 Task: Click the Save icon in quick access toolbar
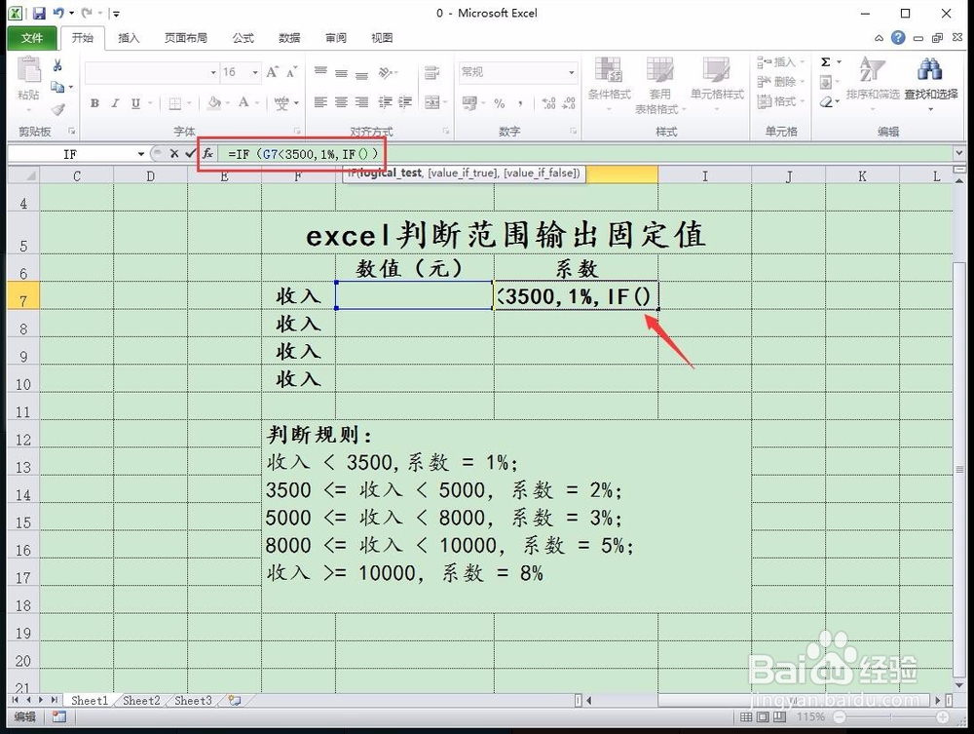[39, 13]
